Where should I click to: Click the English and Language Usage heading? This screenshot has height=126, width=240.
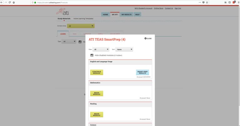coord(101,61)
